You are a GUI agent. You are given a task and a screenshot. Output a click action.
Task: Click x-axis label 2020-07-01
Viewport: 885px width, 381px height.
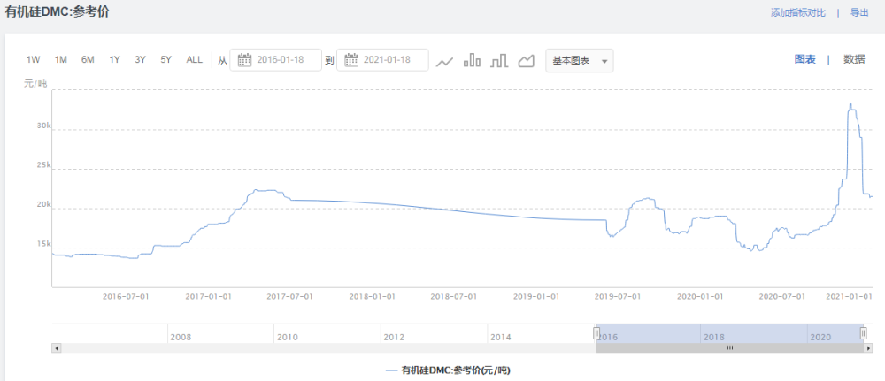781,296
